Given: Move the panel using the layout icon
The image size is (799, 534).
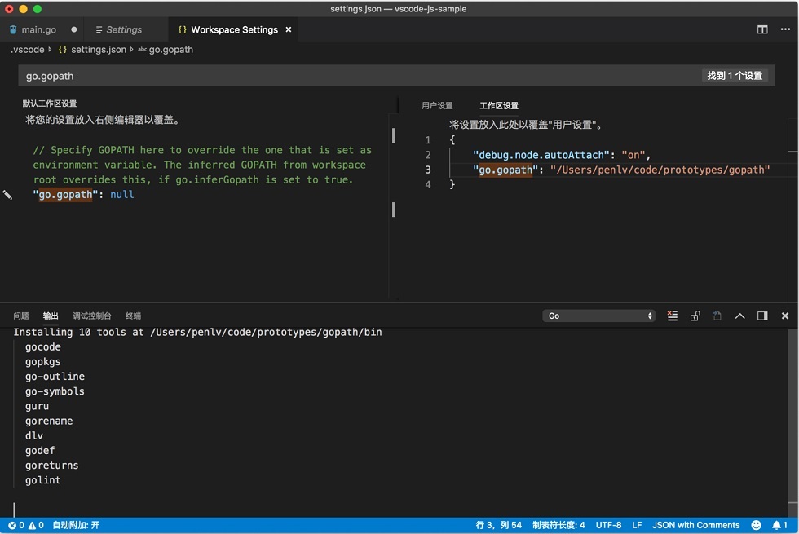Looking at the screenshot, I should [762, 316].
